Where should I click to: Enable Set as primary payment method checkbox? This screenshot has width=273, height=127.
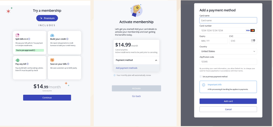(201, 76)
